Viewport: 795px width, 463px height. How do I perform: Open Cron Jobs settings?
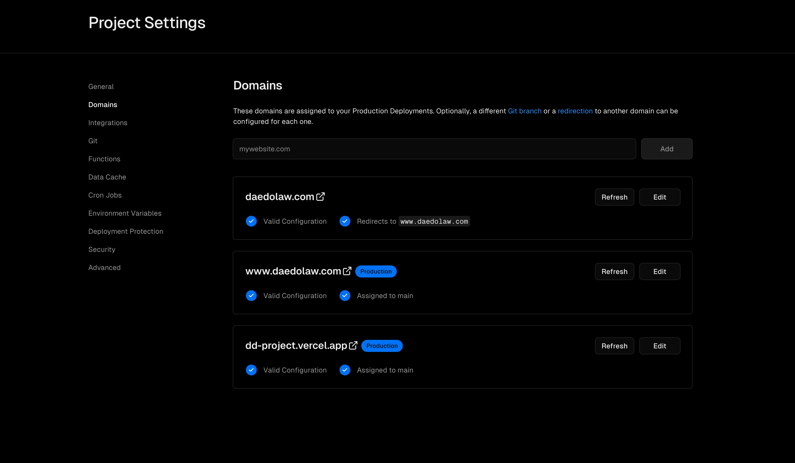(105, 195)
